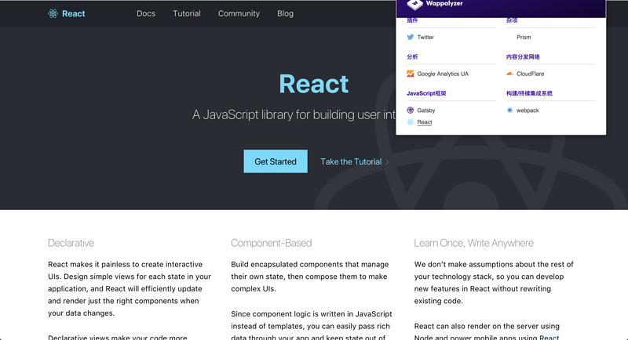Viewport: 628px width, 340px height.
Task: Open the CloudFlare entry
Action: click(531, 74)
